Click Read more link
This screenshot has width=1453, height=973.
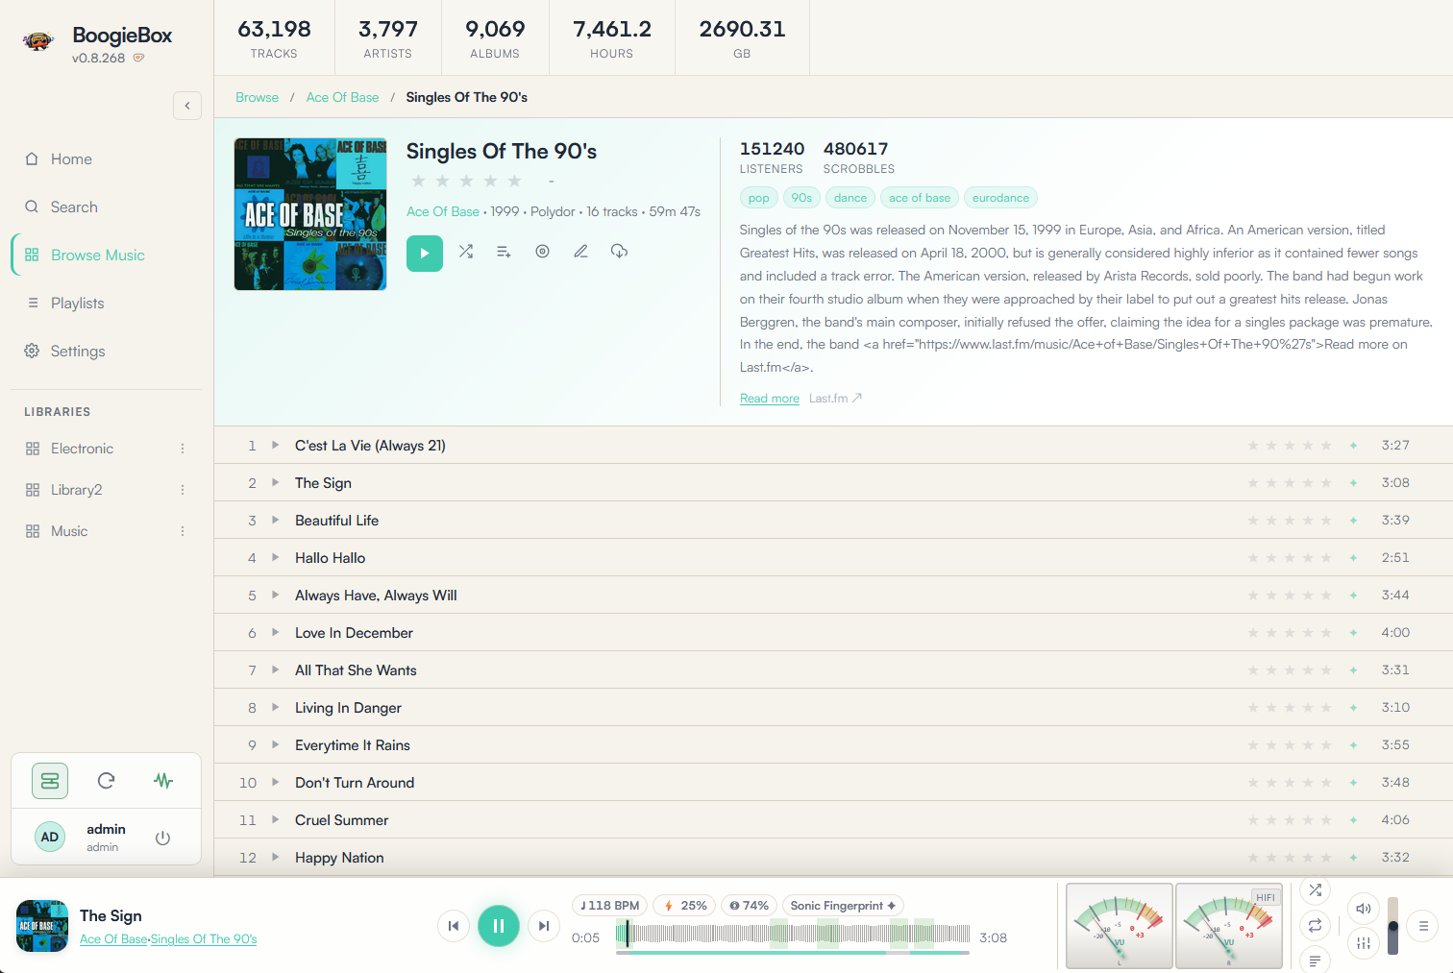(769, 399)
